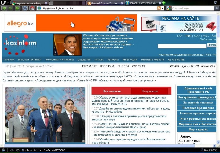The height and width of the screenshot is (153, 220).
Task: Switch site language to ENG
Action: [x=206, y=36]
